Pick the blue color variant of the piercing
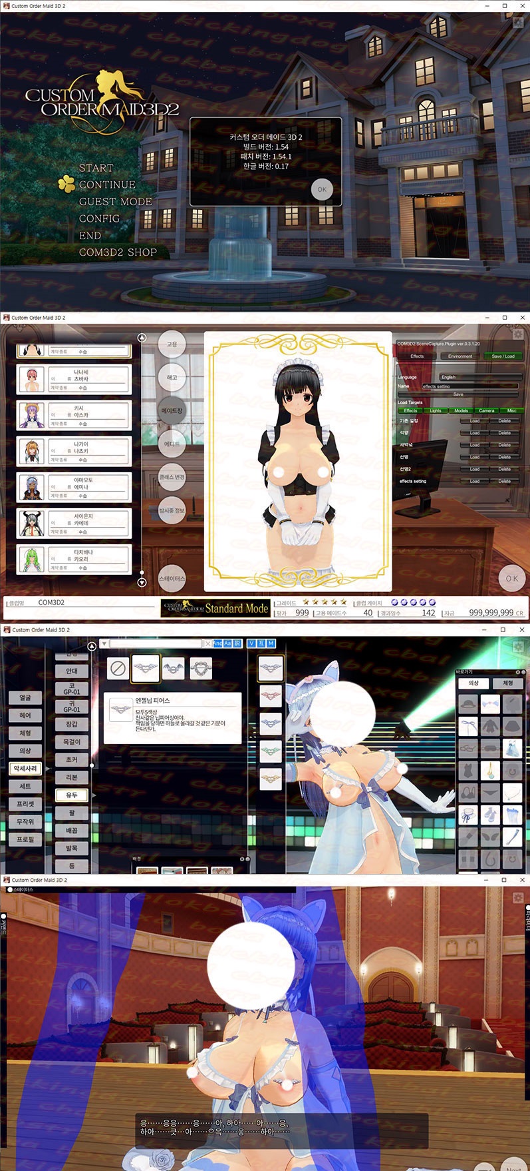The height and width of the screenshot is (1171, 530). click(271, 723)
